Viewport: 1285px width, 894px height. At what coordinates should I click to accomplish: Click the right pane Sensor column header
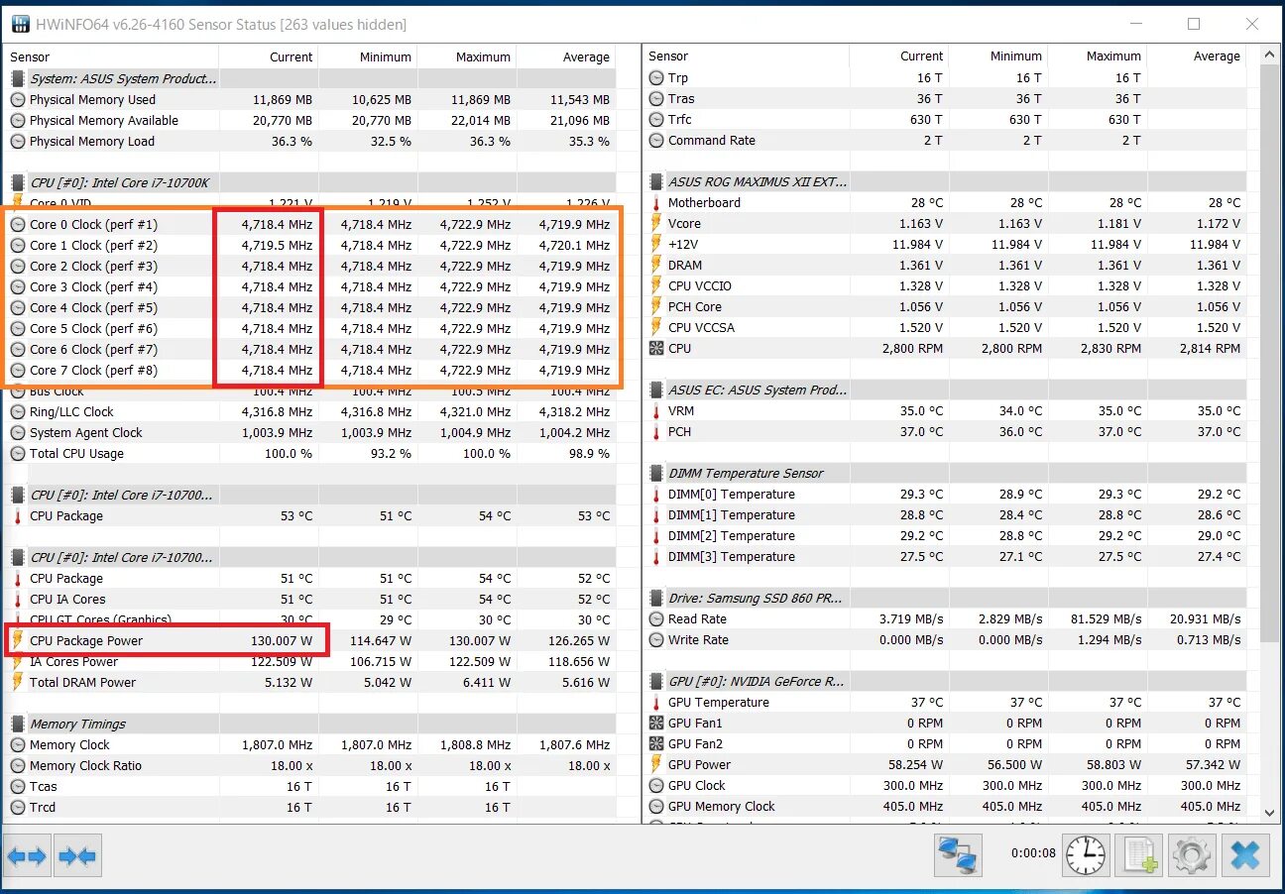point(747,56)
